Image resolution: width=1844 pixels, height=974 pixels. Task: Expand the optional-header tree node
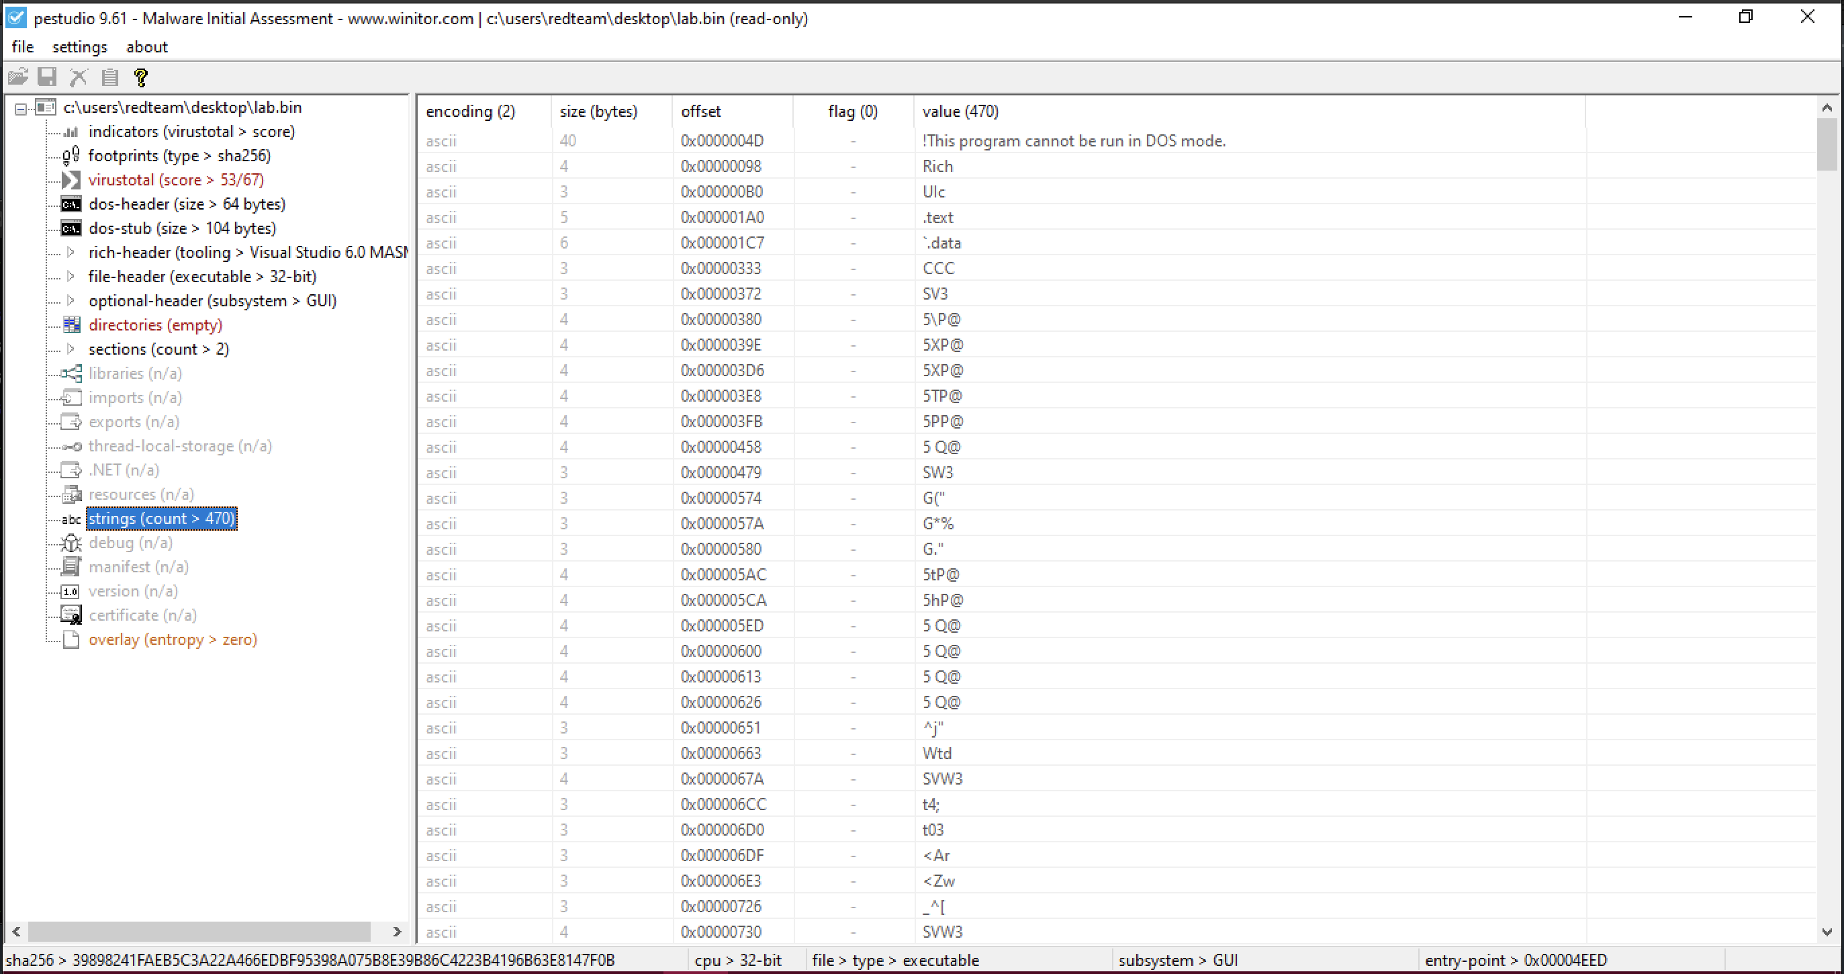70,301
